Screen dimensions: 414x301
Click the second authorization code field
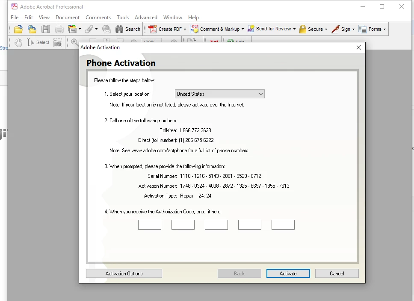[x=183, y=225]
